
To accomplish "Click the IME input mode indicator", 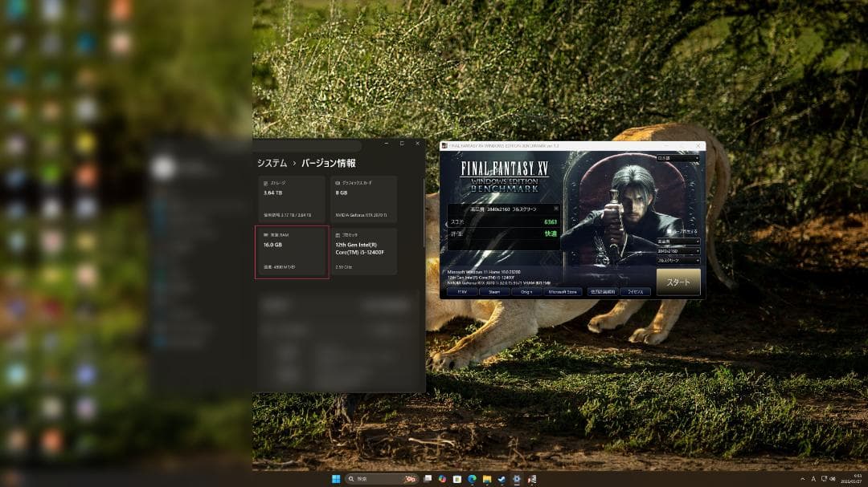I will (x=813, y=479).
